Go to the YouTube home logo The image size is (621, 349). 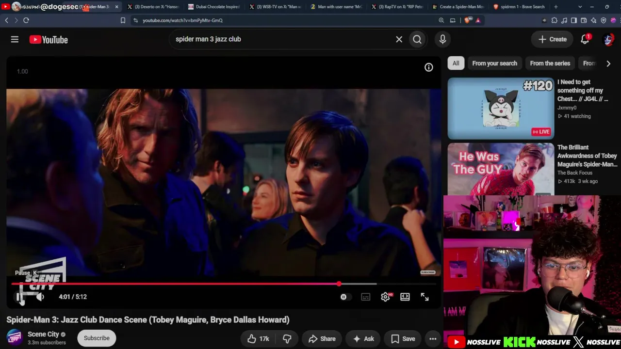(x=49, y=40)
